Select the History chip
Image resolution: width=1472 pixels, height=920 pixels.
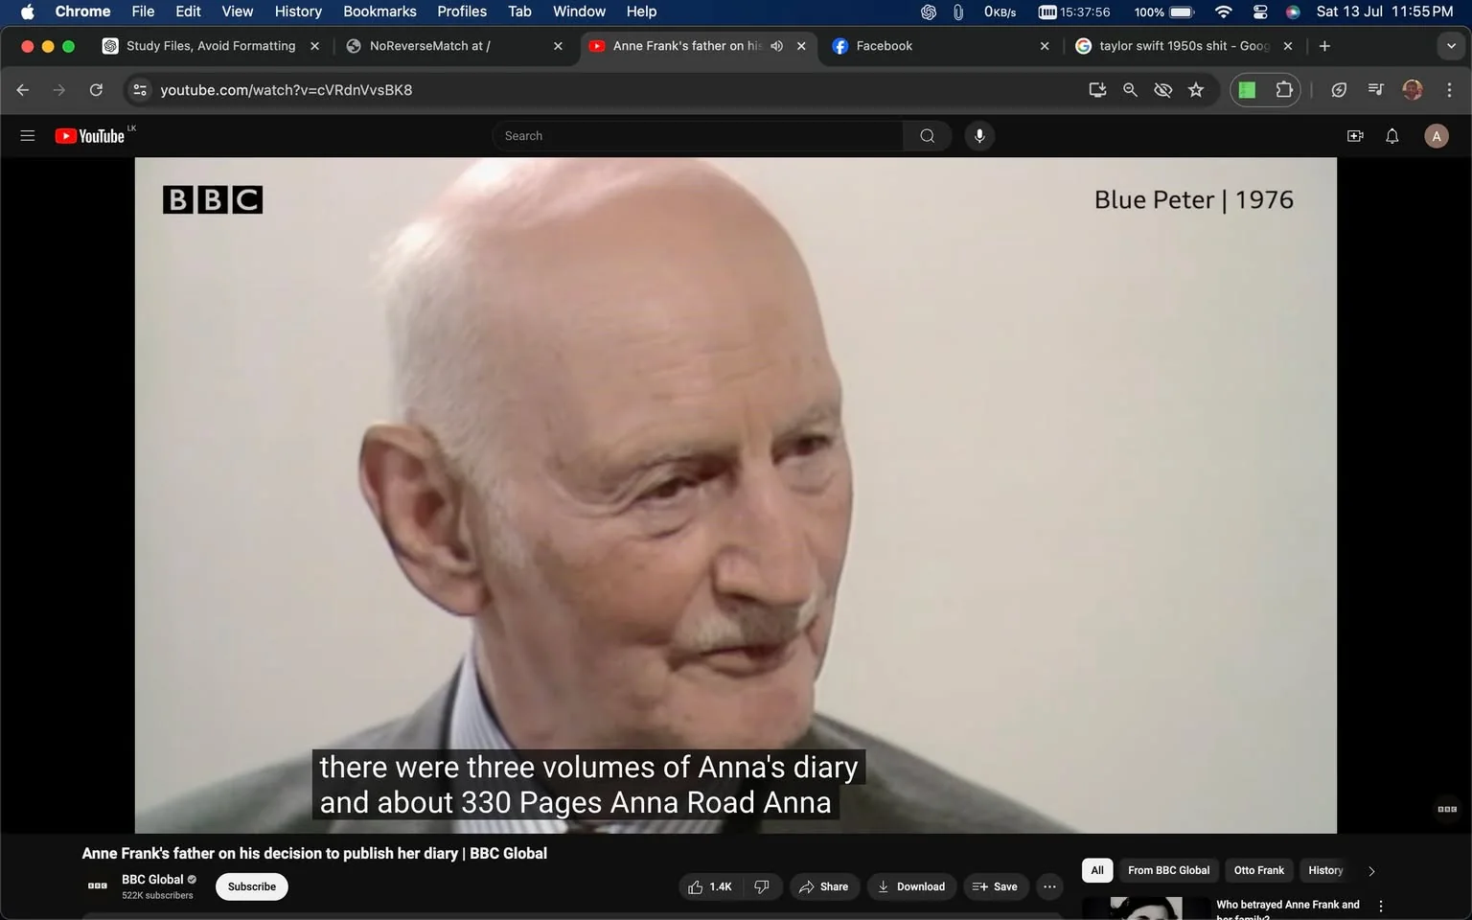pos(1325,870)
